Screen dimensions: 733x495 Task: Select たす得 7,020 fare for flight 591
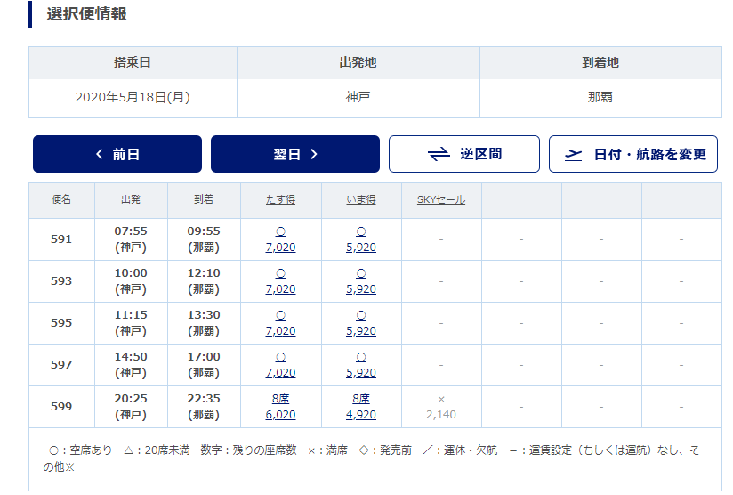coord(280,247)
